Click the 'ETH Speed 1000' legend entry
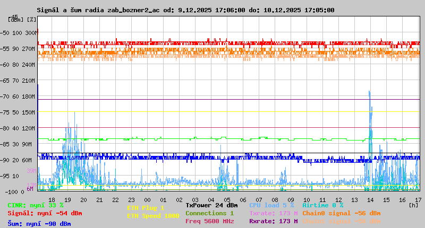The height and width of the screenshot is (228, 425). (x=153, y=216)
